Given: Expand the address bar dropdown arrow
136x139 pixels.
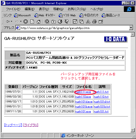Looking at the screenshot, I should [131, 28].
